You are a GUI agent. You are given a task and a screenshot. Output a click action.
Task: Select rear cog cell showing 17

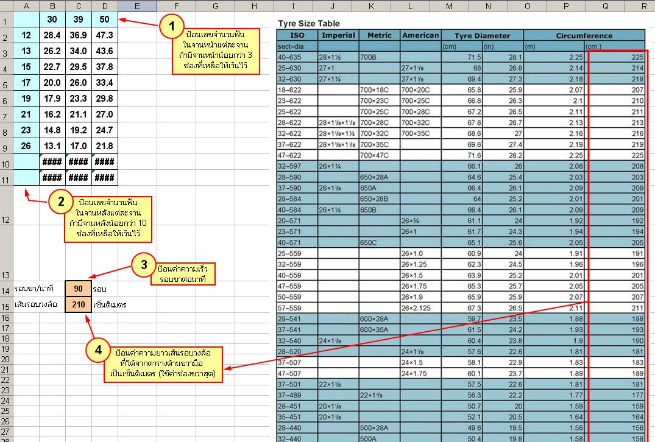[26, 83]
